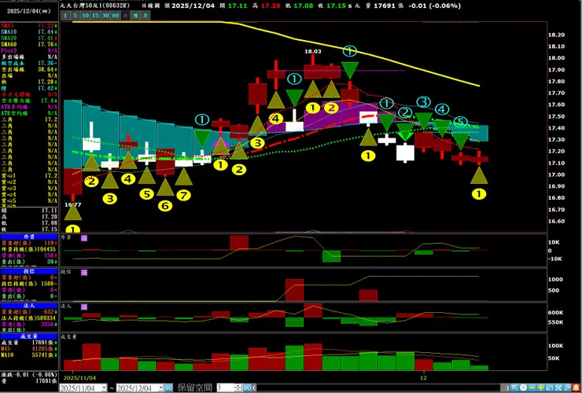Click the 投信持股(張) 1500 row
Image resolution: width=582 pixels, height=393 pixels.
[29, 284]
